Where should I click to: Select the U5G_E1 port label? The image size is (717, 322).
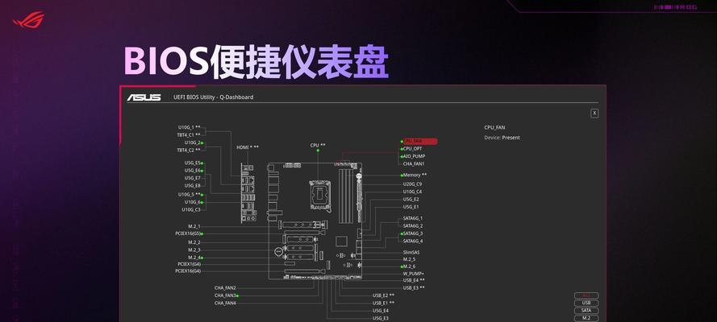point(411,207)
